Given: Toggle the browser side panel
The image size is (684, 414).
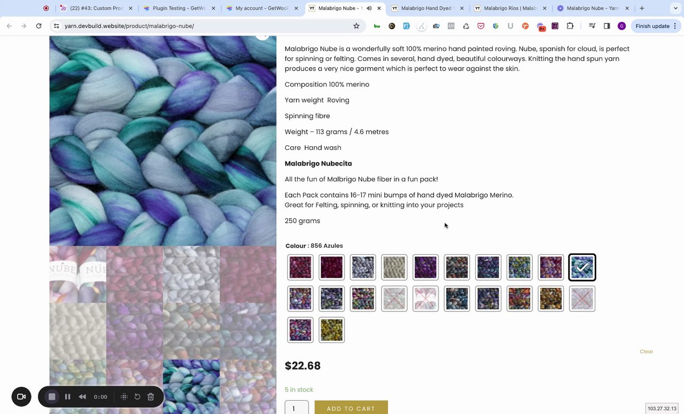Looking at the screenshot, I should pyautogui.click(x=607, y=26).
